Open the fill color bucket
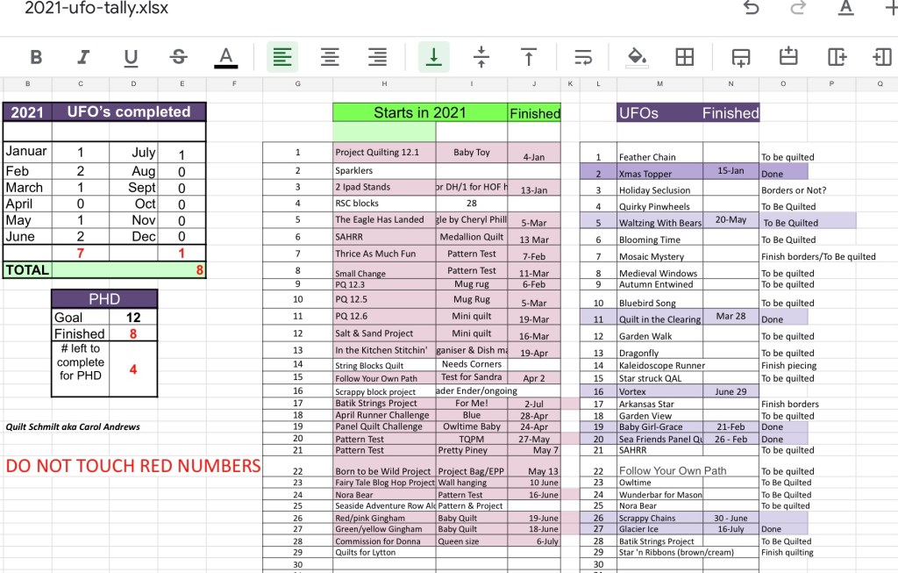 [637, 57]
